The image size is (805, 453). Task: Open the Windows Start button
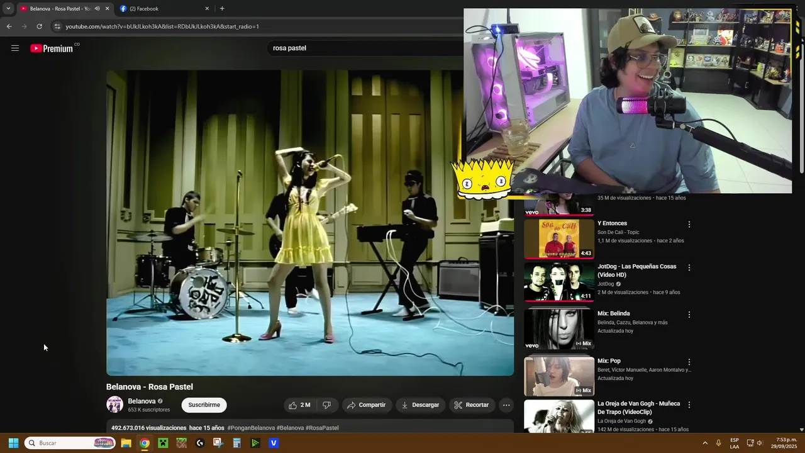point(13,443)
